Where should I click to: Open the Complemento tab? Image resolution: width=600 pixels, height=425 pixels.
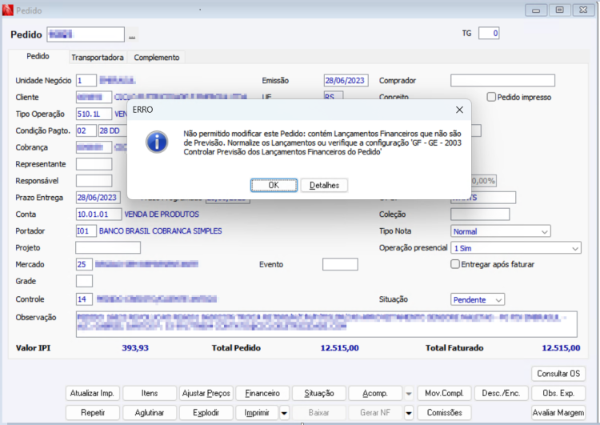click(x=157, y=58)
